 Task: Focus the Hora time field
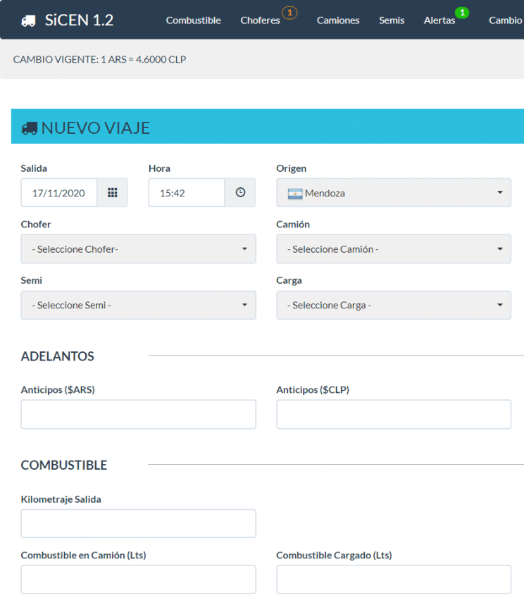tap(187, 193)
